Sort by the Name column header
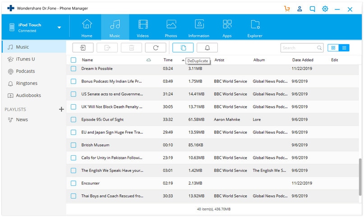This screenshot has width=364, height=217. 88,60
